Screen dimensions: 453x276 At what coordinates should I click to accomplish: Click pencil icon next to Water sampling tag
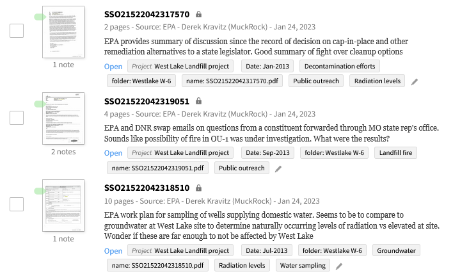click(x=339, y=266)
